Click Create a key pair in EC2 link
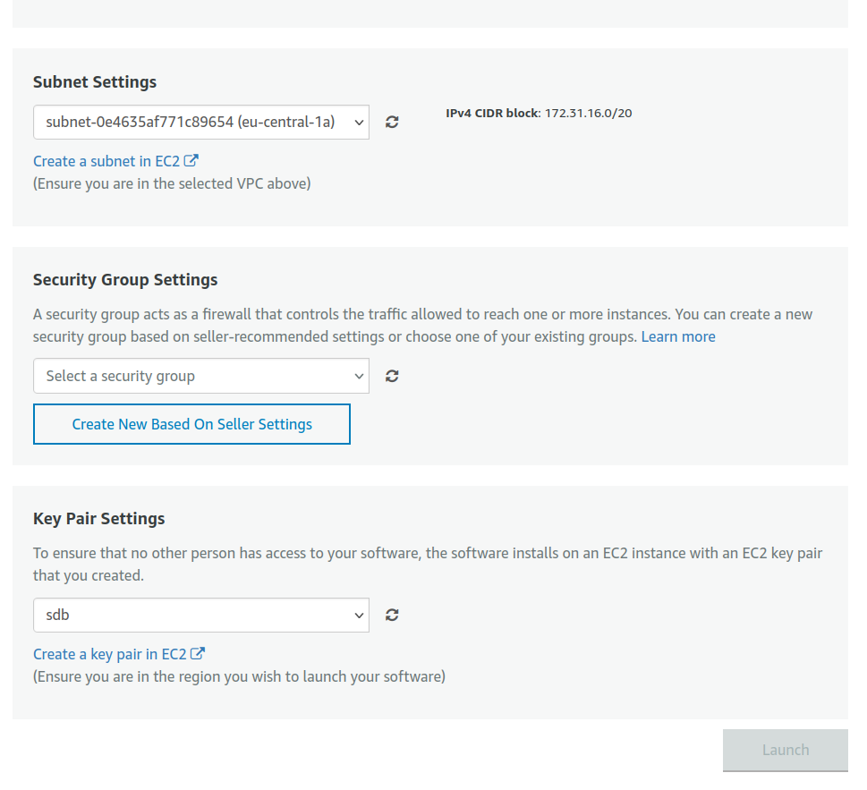This screenshot has width=867, height=790. [109, 655]
